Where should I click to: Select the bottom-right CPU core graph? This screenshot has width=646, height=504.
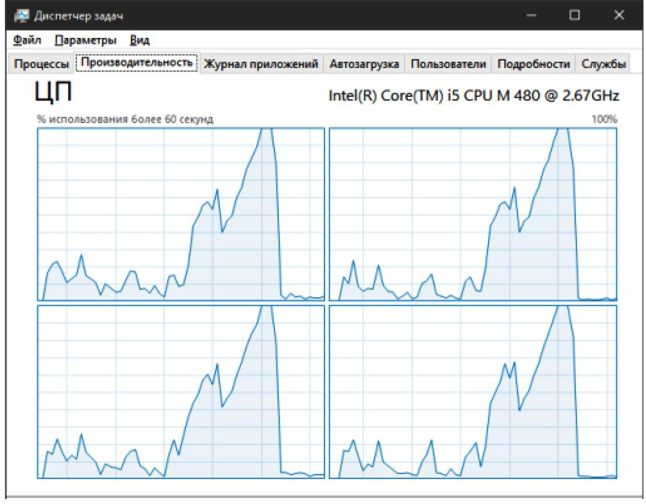(x=473, y=391)
